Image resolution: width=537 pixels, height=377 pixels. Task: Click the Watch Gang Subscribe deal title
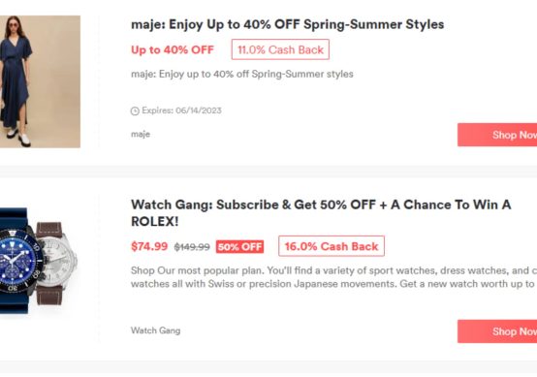pos(321,213)
